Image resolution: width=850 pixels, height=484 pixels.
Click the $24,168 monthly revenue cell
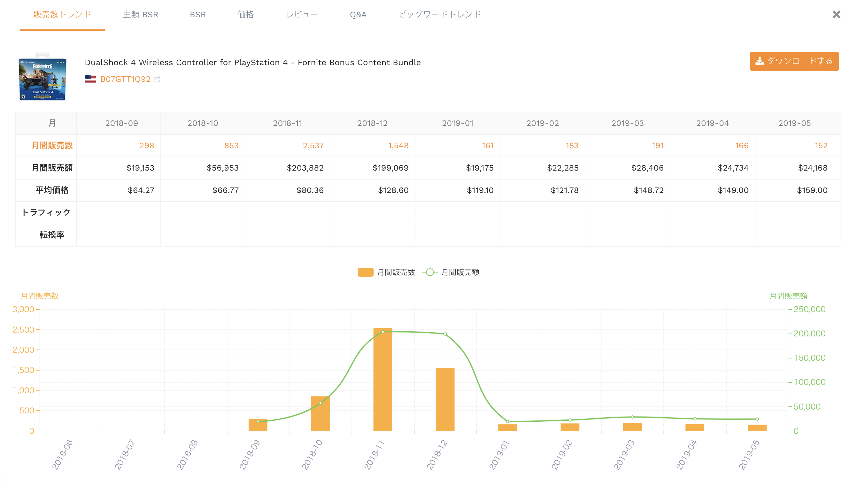tap(797, 168)
